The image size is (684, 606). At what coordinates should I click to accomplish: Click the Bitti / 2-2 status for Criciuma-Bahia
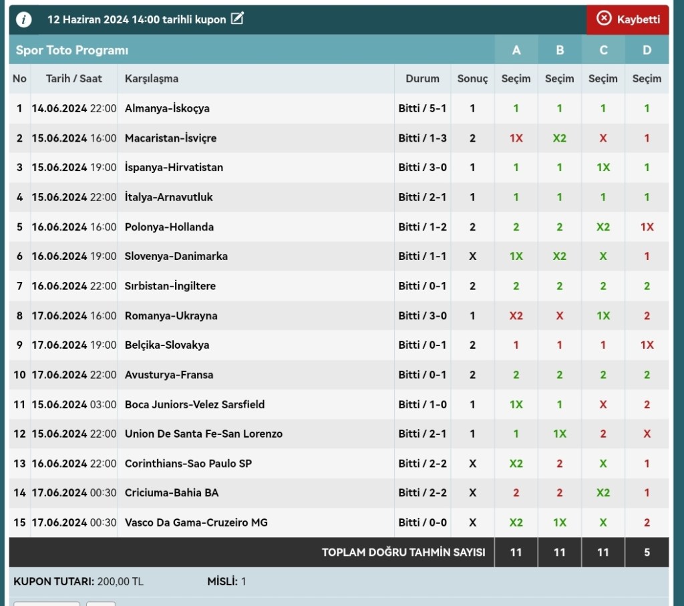coord(422,493)
